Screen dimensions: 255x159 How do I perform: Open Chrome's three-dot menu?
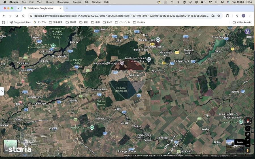[250, 16]
